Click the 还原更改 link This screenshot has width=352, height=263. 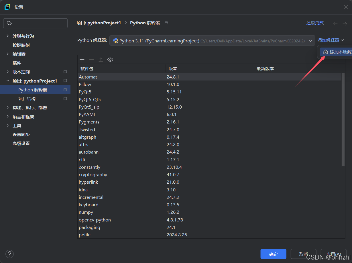pos(315,23)
